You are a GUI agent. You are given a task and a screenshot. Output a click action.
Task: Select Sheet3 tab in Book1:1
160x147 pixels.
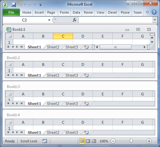(72, 47)
